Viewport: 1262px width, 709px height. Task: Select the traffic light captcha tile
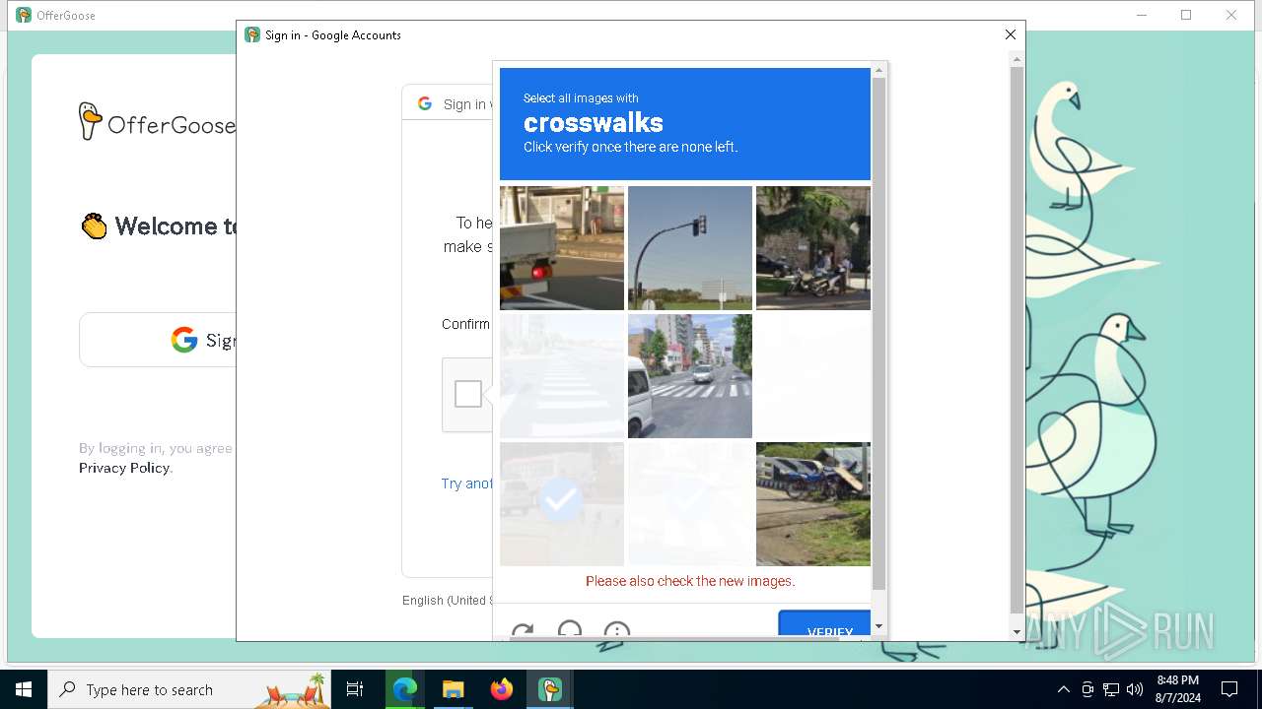tap(690, 248)
